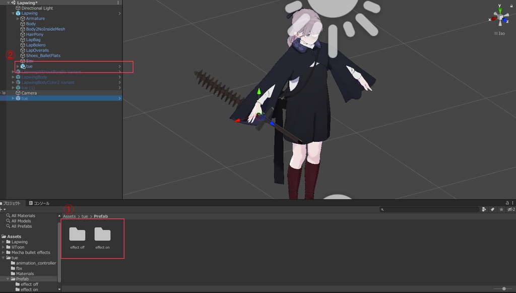Viewport: 516px width, 293px height.
Task: Open the effect on folder thumbnail
Action: (102, 238)
